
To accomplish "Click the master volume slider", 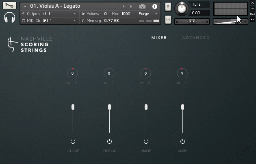I will click(230, 22).
